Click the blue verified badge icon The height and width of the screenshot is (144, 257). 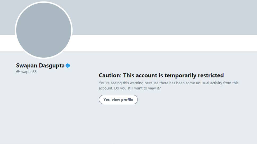(x=68, y=66)
